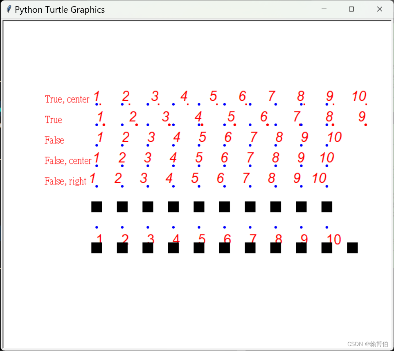The width and height of the screenshot is (394, 351).
Task: Click the last black square in the bottom square row
Action: click(x=352, y=248)
